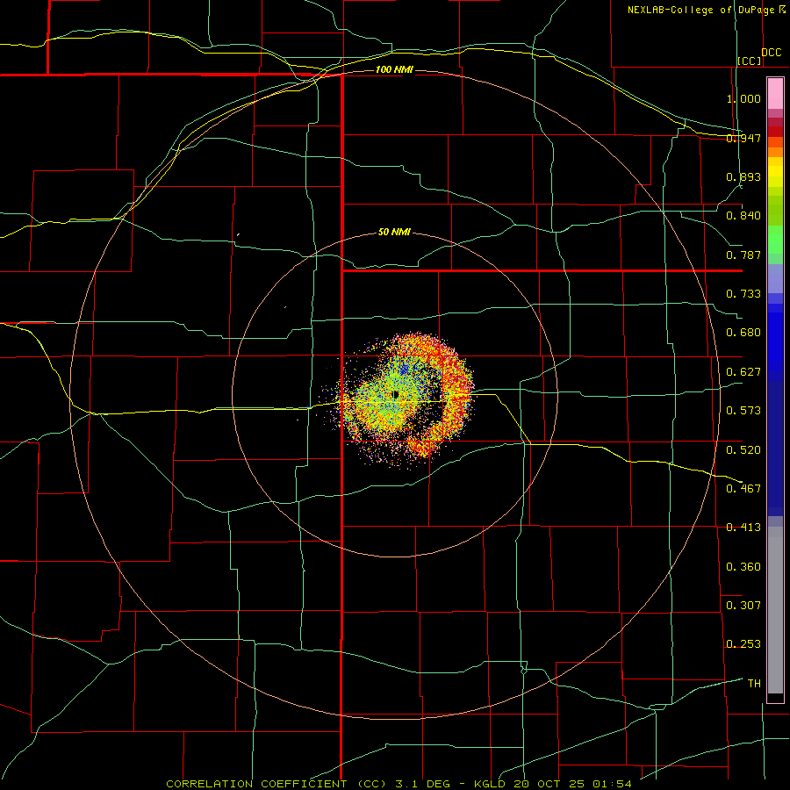Viewport: 790px width, 790px height.
Task: Click the 0.787 color scale value
Action: 743,255
